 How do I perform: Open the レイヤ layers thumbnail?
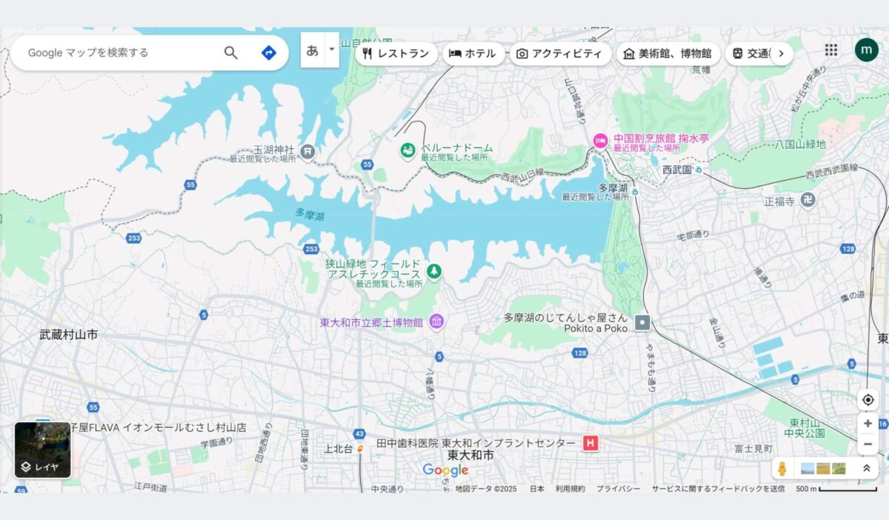click(x=43, y=450)
